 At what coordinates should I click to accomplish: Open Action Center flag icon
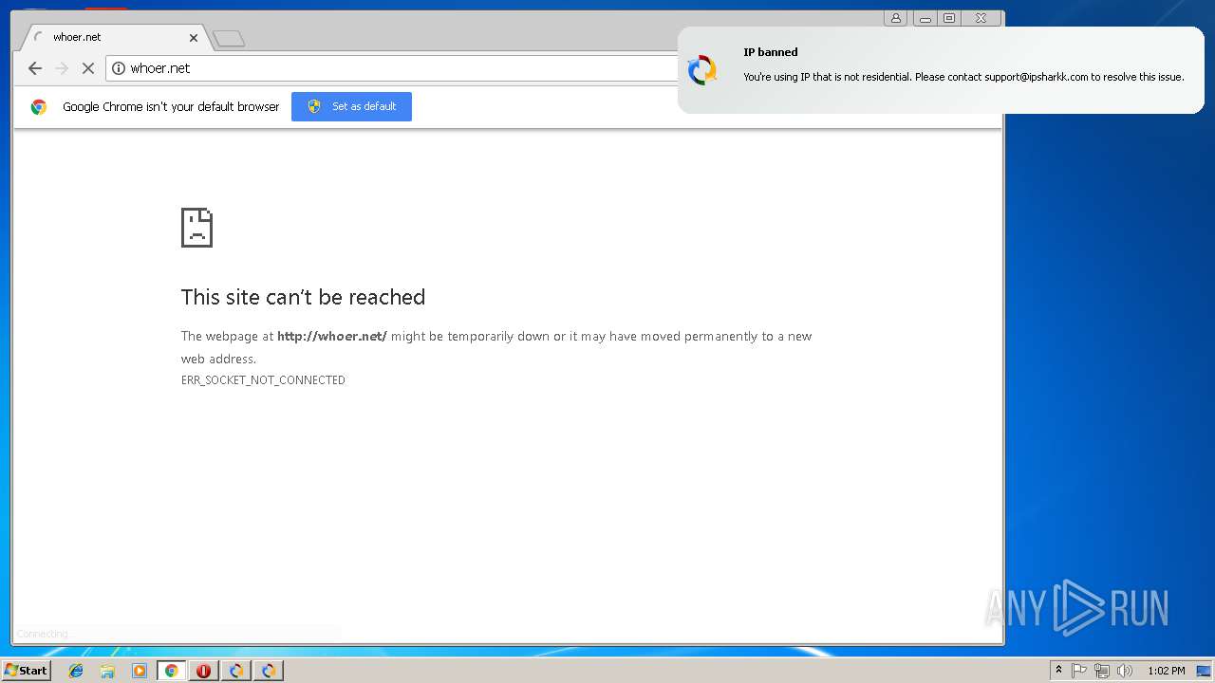point(1079,671)
